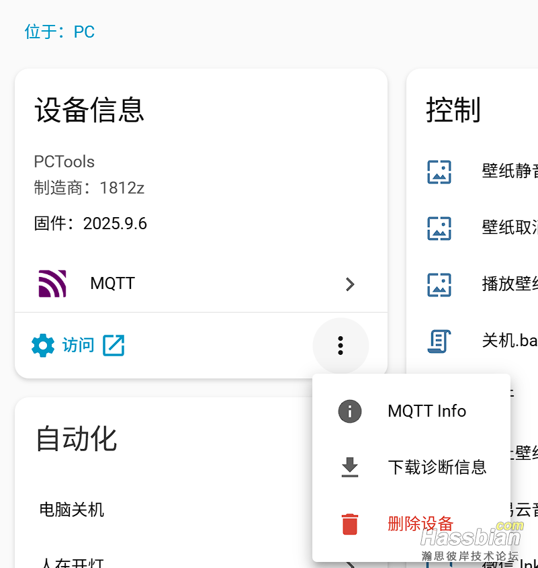Open the MQTT integration row
This screenshot has width=538, height=568.
201,284
